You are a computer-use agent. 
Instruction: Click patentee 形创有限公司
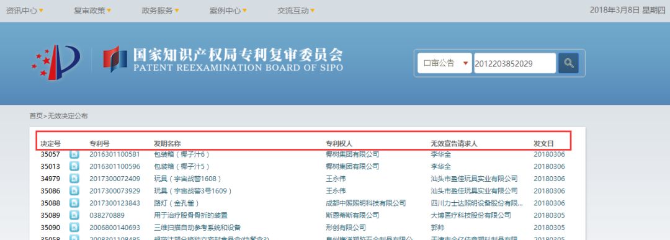click(x=346, y=228)
